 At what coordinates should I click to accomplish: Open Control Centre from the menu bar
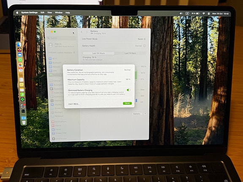tap(209, 14)
